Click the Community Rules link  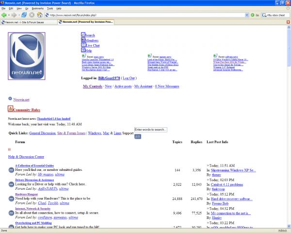tap(27, 110)
